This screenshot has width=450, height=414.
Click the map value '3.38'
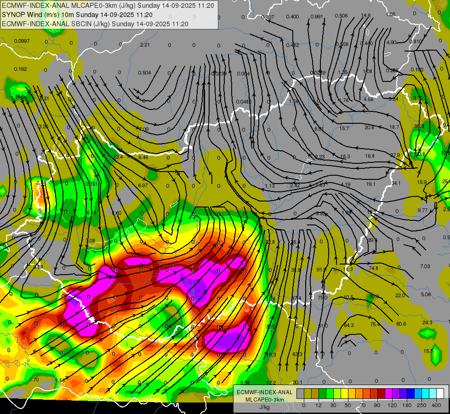coord(245,382)
